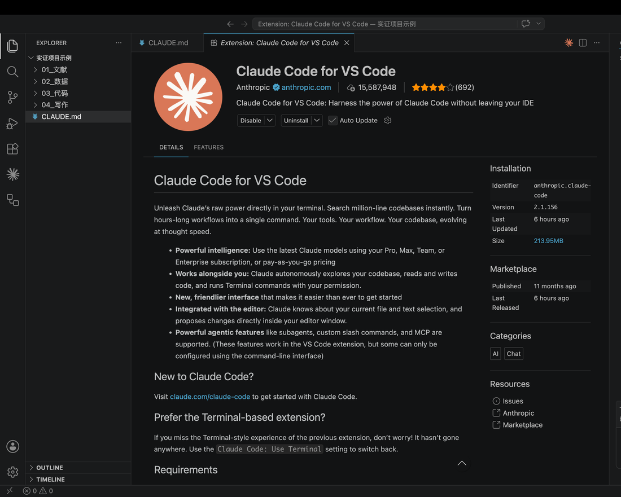Select the DETAILS tab
The width and height of the screenshot is (621, 497).
tap(171, 147)
